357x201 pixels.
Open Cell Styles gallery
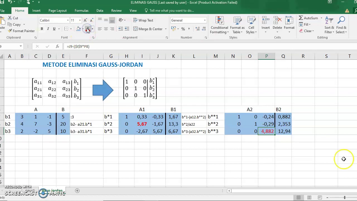tap(251, 25)
